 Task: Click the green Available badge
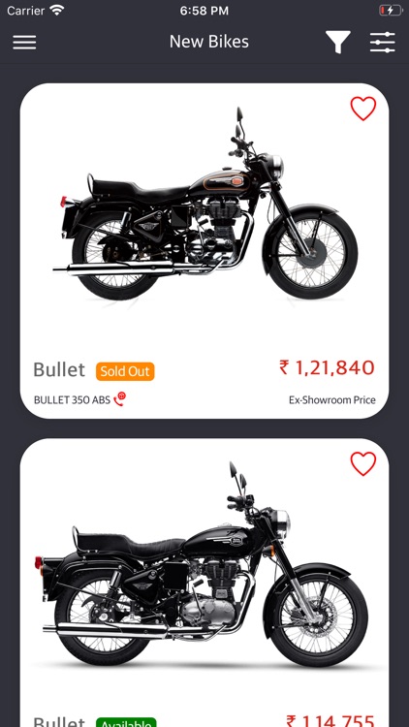point(126,722)
